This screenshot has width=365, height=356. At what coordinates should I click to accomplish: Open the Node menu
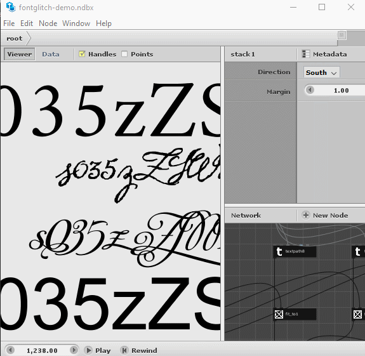tap(48, 23)
